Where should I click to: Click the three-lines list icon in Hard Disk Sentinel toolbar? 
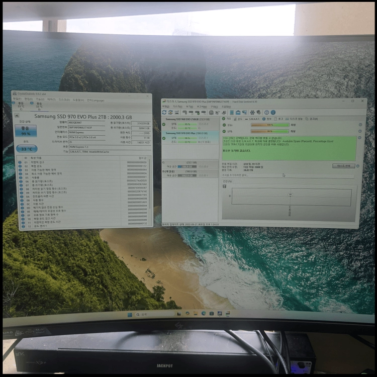[x=177, y=112]
